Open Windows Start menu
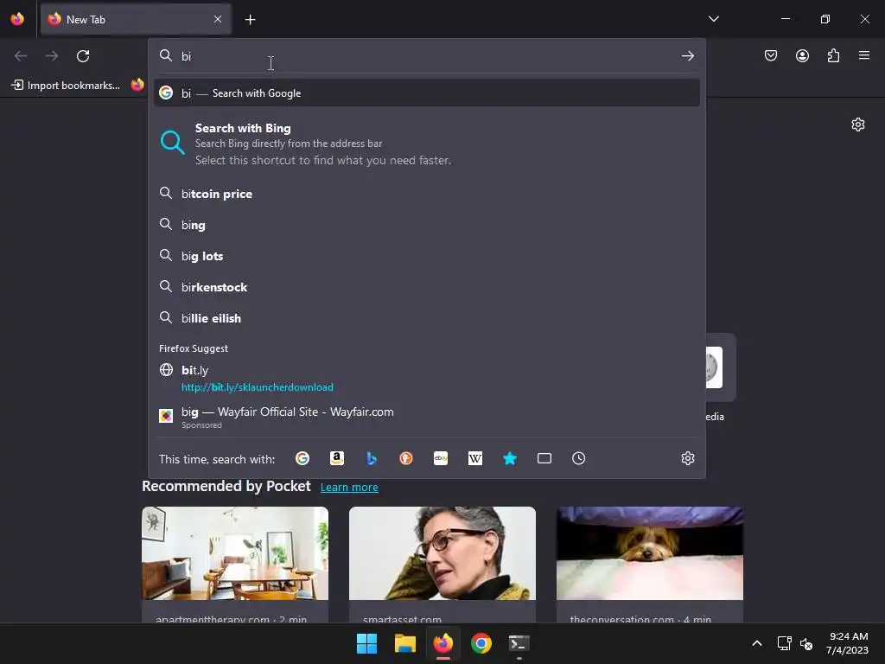This screenshot has width=885, height=664. click(366, 643)
